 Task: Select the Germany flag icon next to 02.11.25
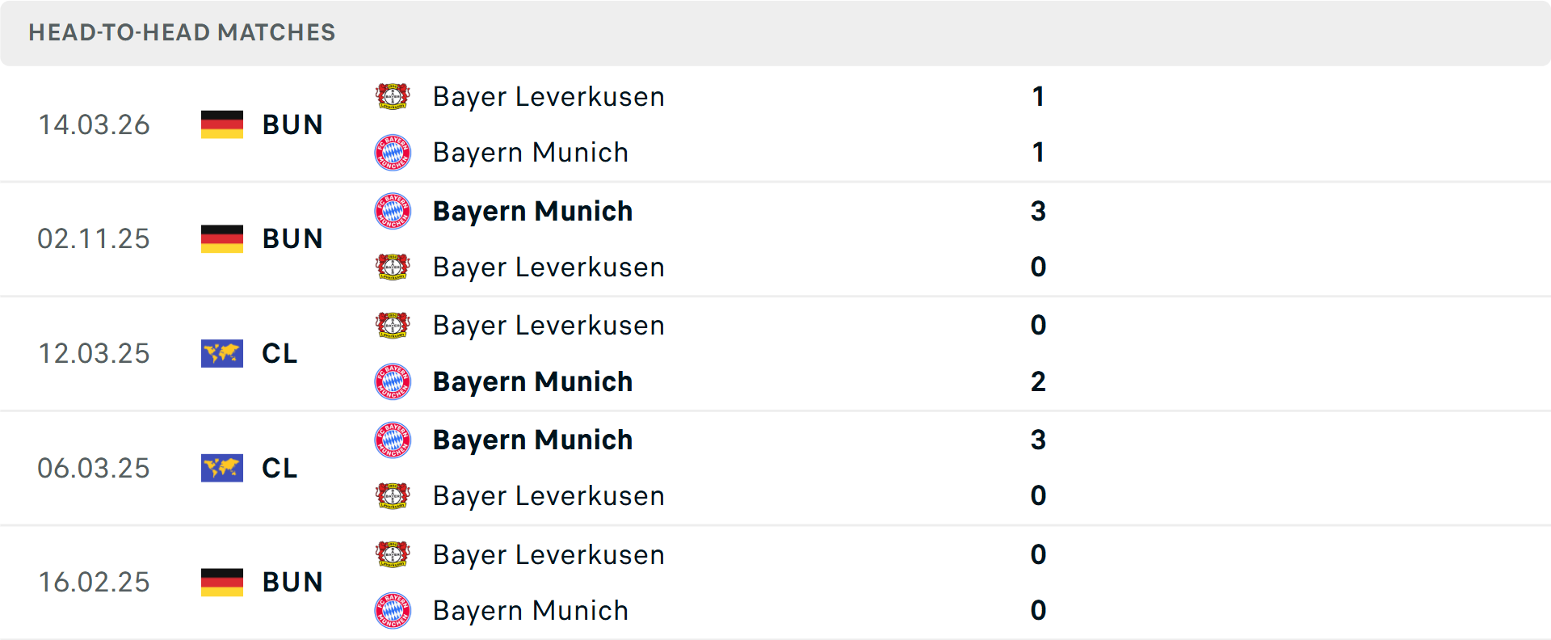pos(221,238)
